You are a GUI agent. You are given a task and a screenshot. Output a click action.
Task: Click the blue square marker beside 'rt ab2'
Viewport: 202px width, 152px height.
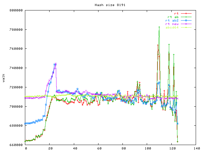point(186,20)
